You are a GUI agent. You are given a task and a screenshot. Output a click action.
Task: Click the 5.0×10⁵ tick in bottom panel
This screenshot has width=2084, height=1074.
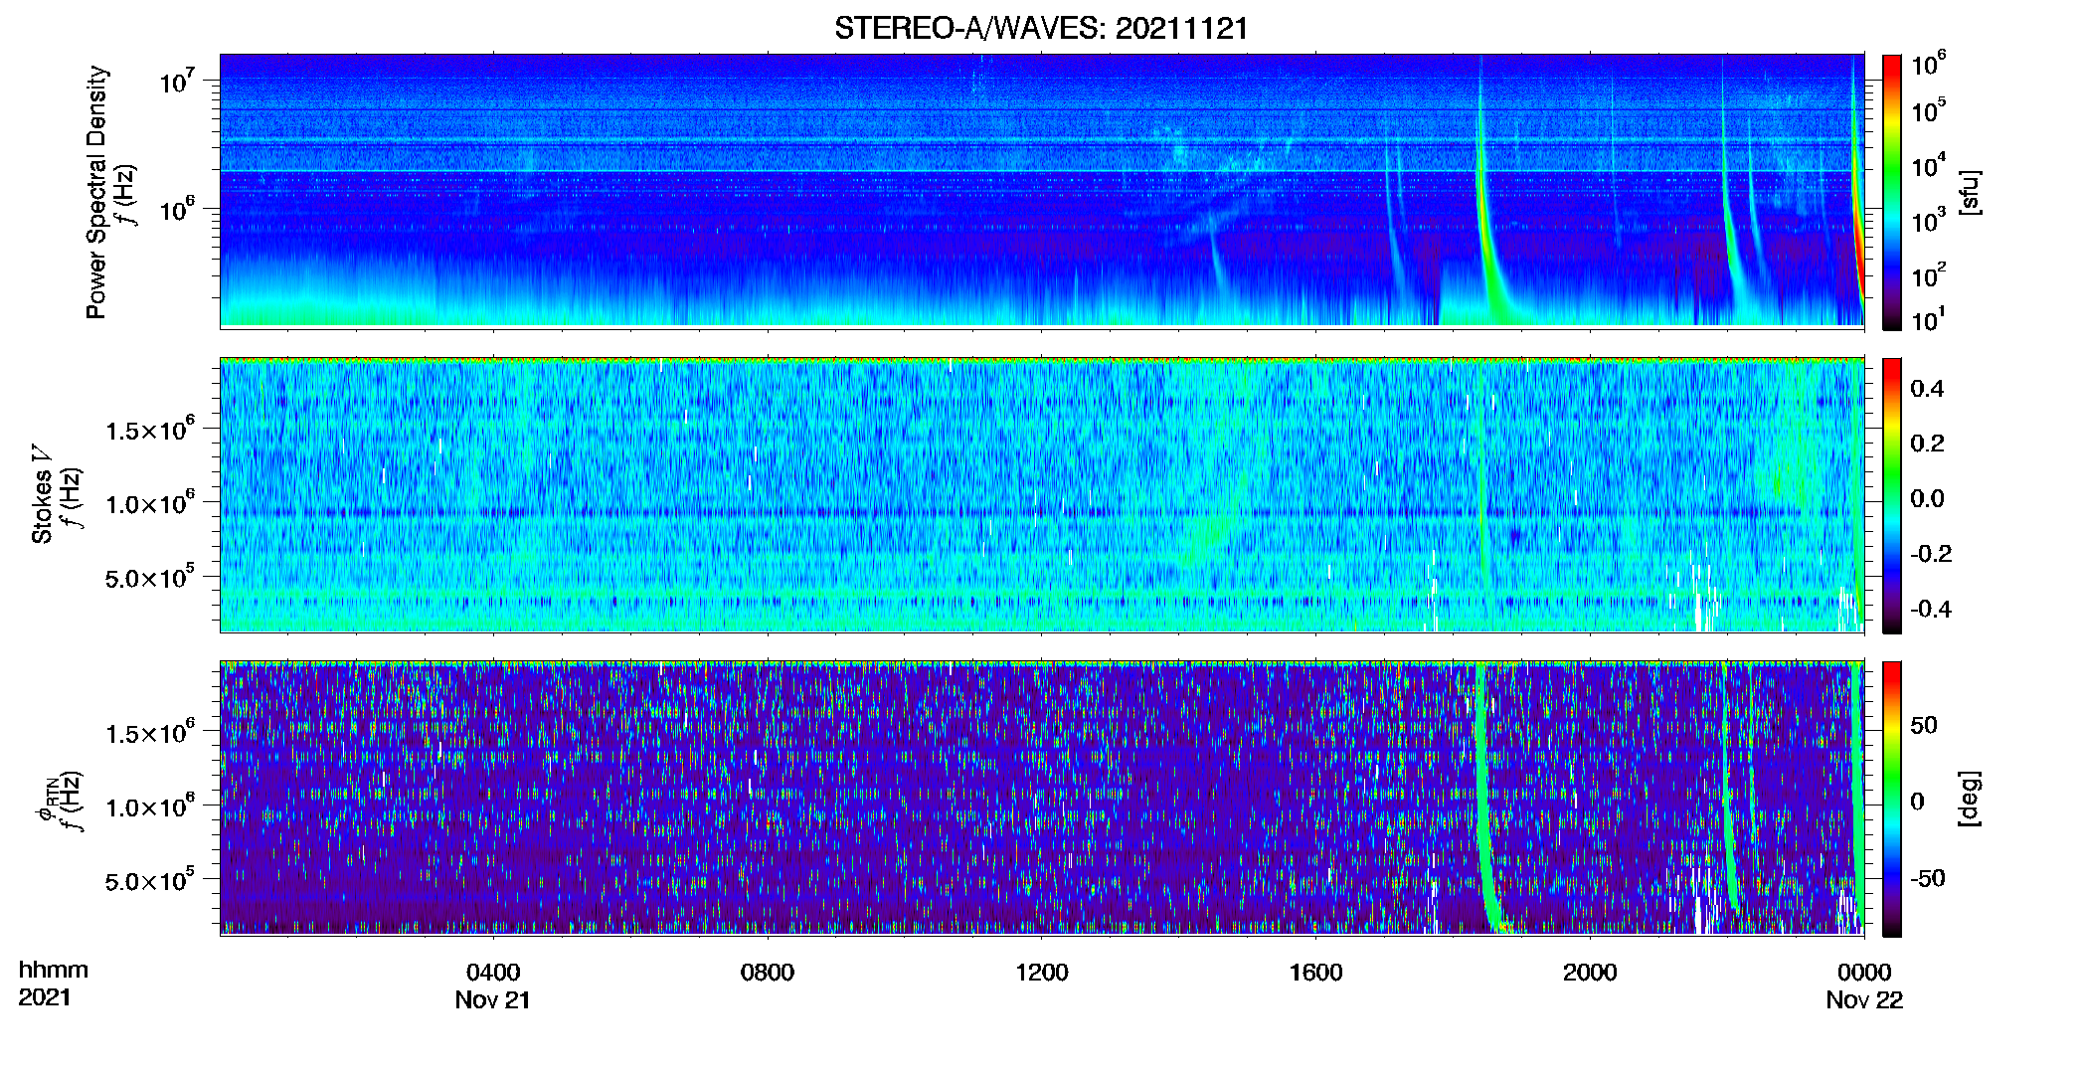(x=150, y=879)
